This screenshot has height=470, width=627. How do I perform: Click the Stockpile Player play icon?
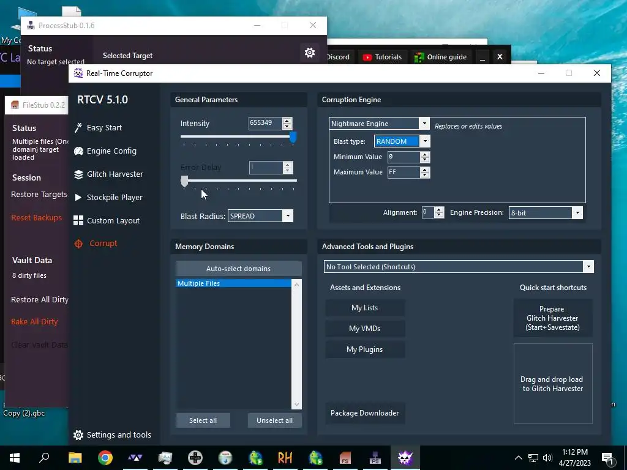[x=78, y=197]
